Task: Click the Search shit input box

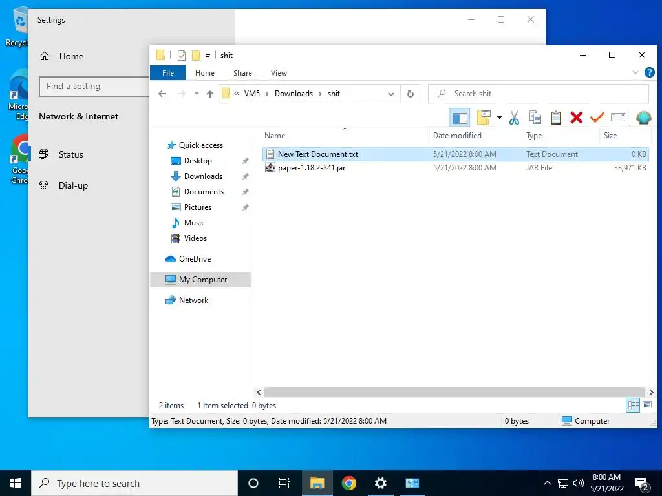Action: click(x=539, y=94)
